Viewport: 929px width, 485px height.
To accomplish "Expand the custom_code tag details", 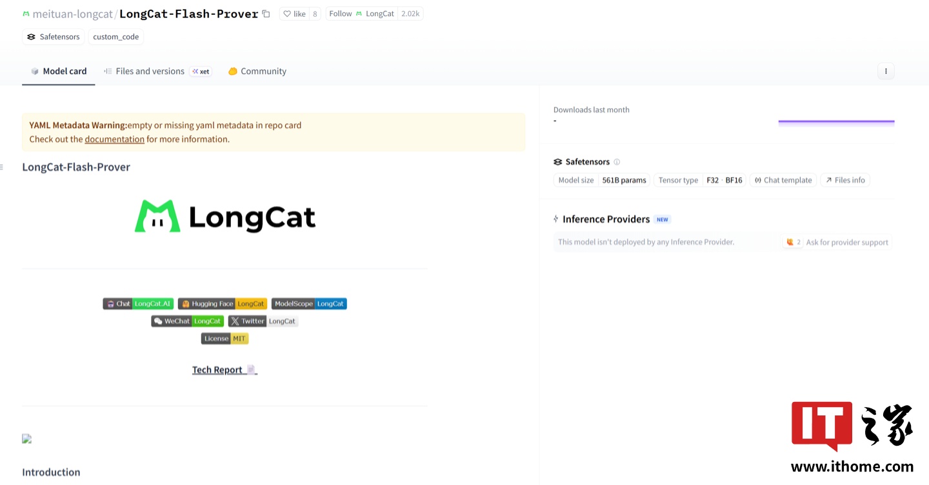I will (115, 37).
